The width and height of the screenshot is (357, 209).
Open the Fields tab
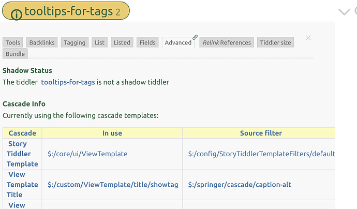(147, 42)
